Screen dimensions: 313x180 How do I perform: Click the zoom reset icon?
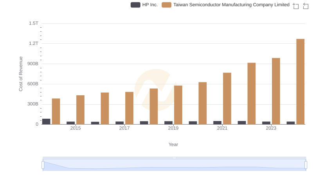(x=306, y=6)
